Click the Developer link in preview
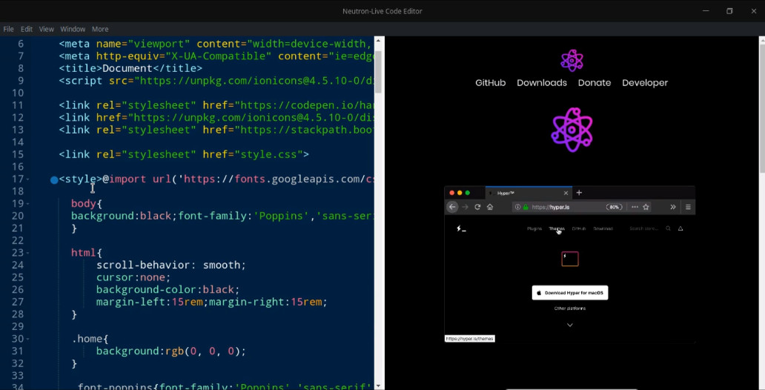Viewport: 765px width, 390px height. [x=644, y=83]
